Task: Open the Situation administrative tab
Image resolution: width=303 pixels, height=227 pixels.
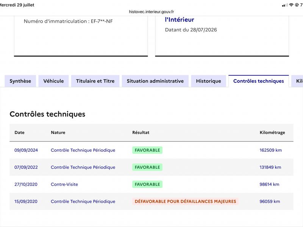Action: click(x=155, y=81)
